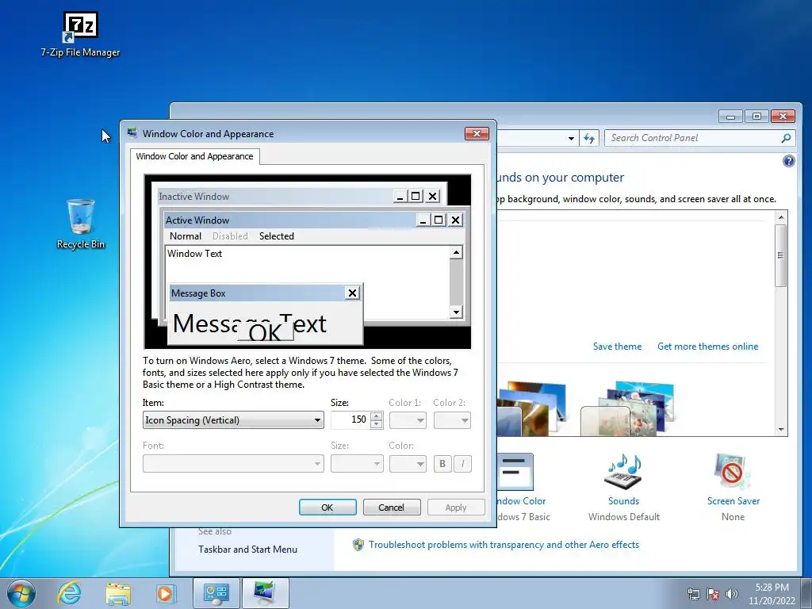
Task: Click the theme list scrollbar thumb
Action: 780,255
